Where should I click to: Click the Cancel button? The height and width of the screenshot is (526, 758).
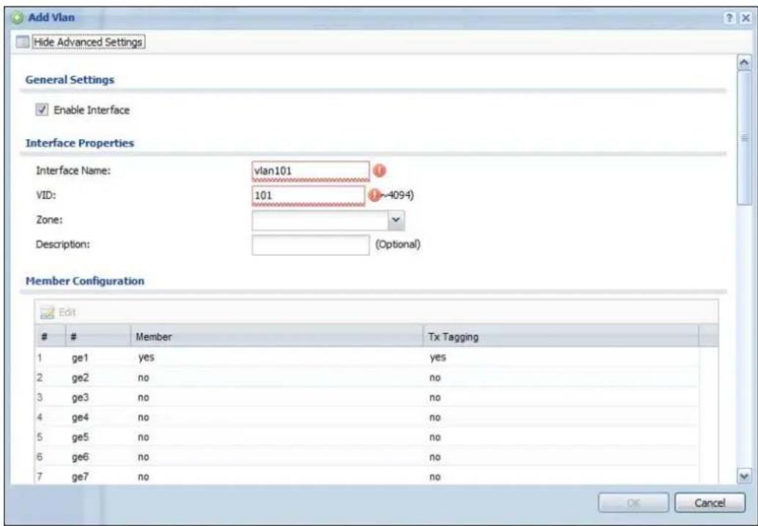710,503
